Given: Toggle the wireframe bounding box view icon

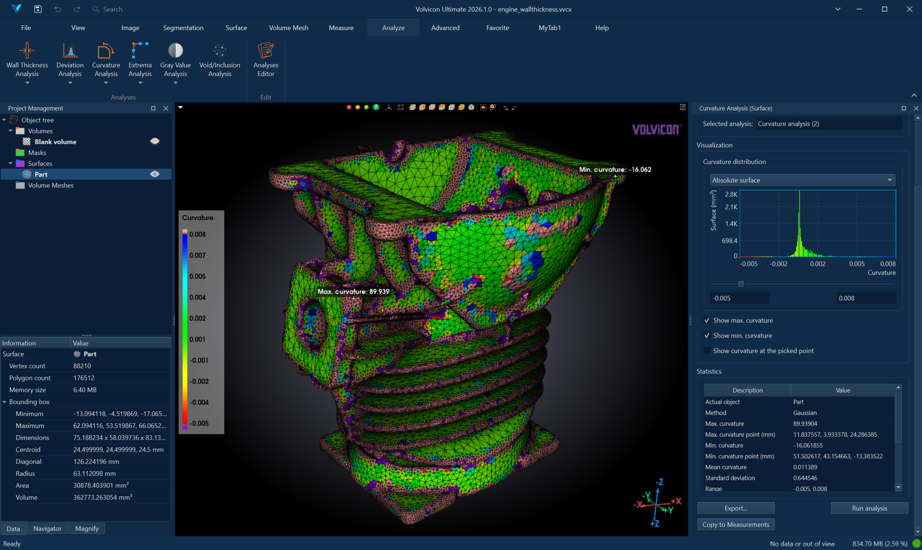Looking at the screenshot, I should [x=400, y=108].
